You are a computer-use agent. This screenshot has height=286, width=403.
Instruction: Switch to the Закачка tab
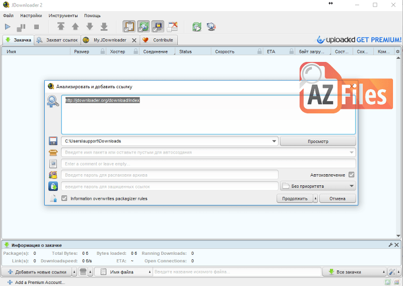[18, 40]
